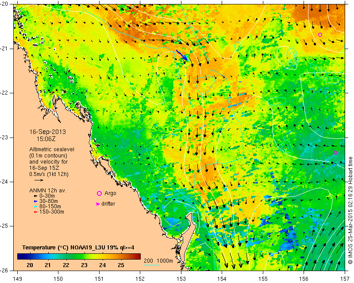Click the '16-Sep-2013' date label
The image size is (354, 283).
coord(48,132)
